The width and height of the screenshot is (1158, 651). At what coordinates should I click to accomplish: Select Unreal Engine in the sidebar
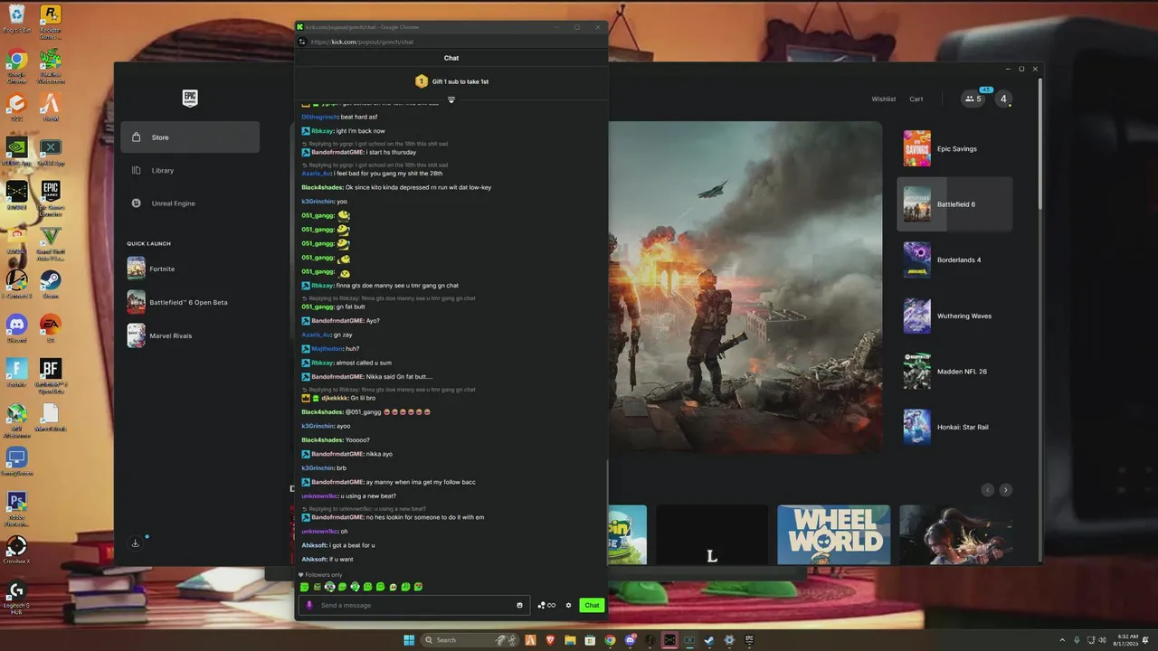tap(190, 203)
